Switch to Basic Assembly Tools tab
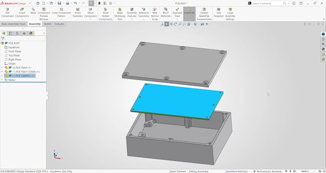Viewport: 326px width, 173px height. tap(13, 24)
